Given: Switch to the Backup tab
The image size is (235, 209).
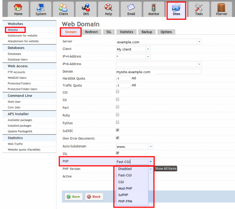Looking at the screenshot, I should click(147, 32).
